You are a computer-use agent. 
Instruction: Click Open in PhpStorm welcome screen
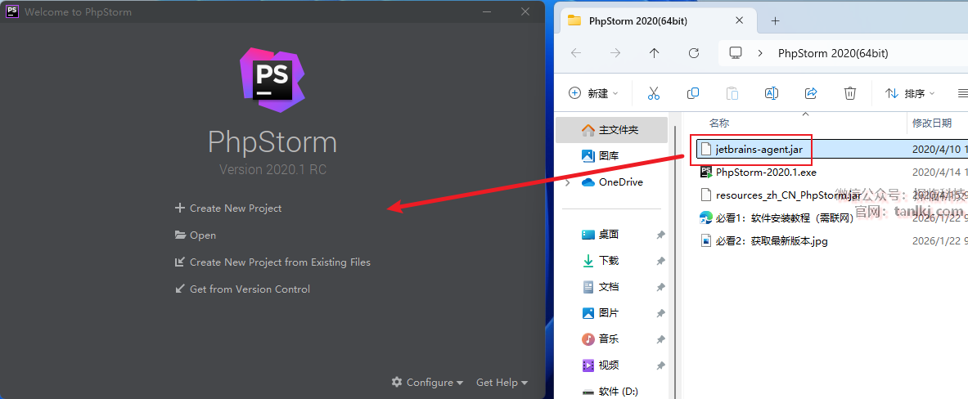tap(195, 235)
